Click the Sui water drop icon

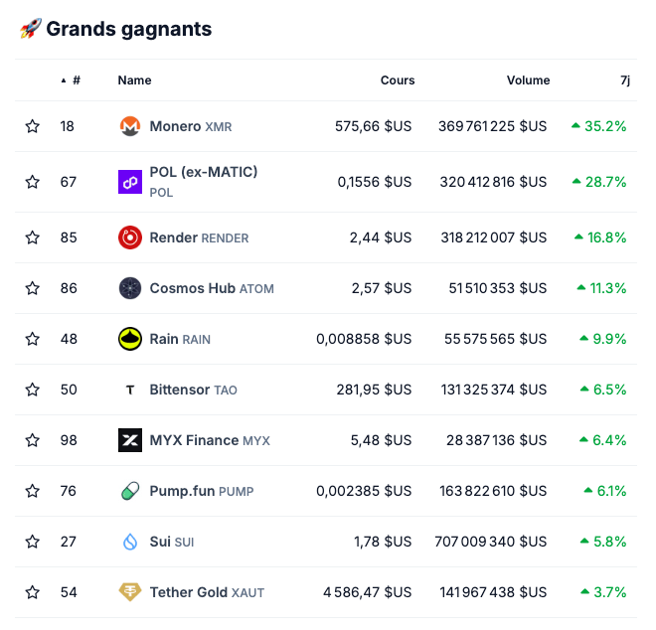(x=130, y=542)
